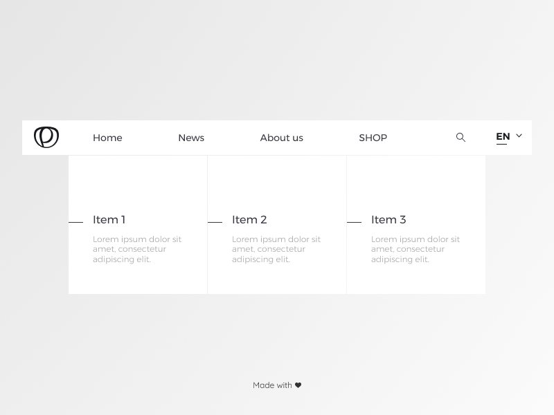Open search with the magnifier icon

(x=461, y=137)
